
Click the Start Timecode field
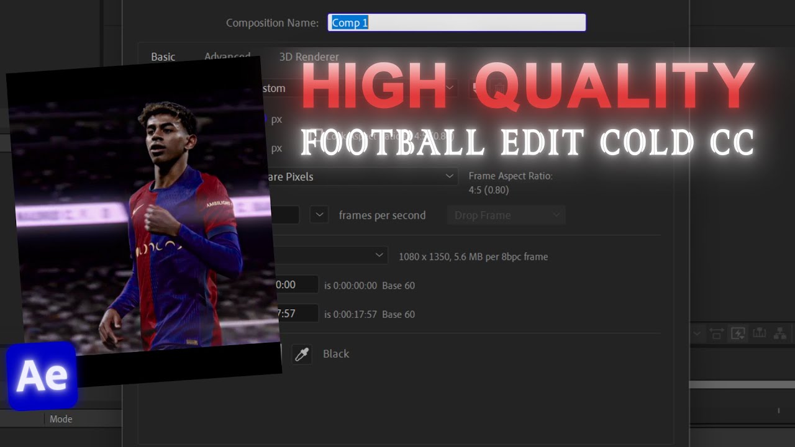(296, 285)
